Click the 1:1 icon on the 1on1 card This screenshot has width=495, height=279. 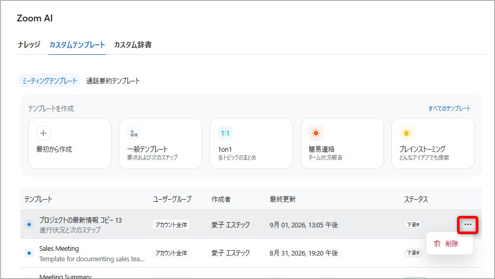tap(225, 134)
